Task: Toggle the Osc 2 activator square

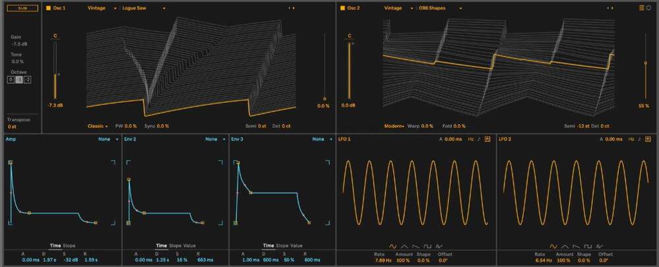Action: pos(342,8)
